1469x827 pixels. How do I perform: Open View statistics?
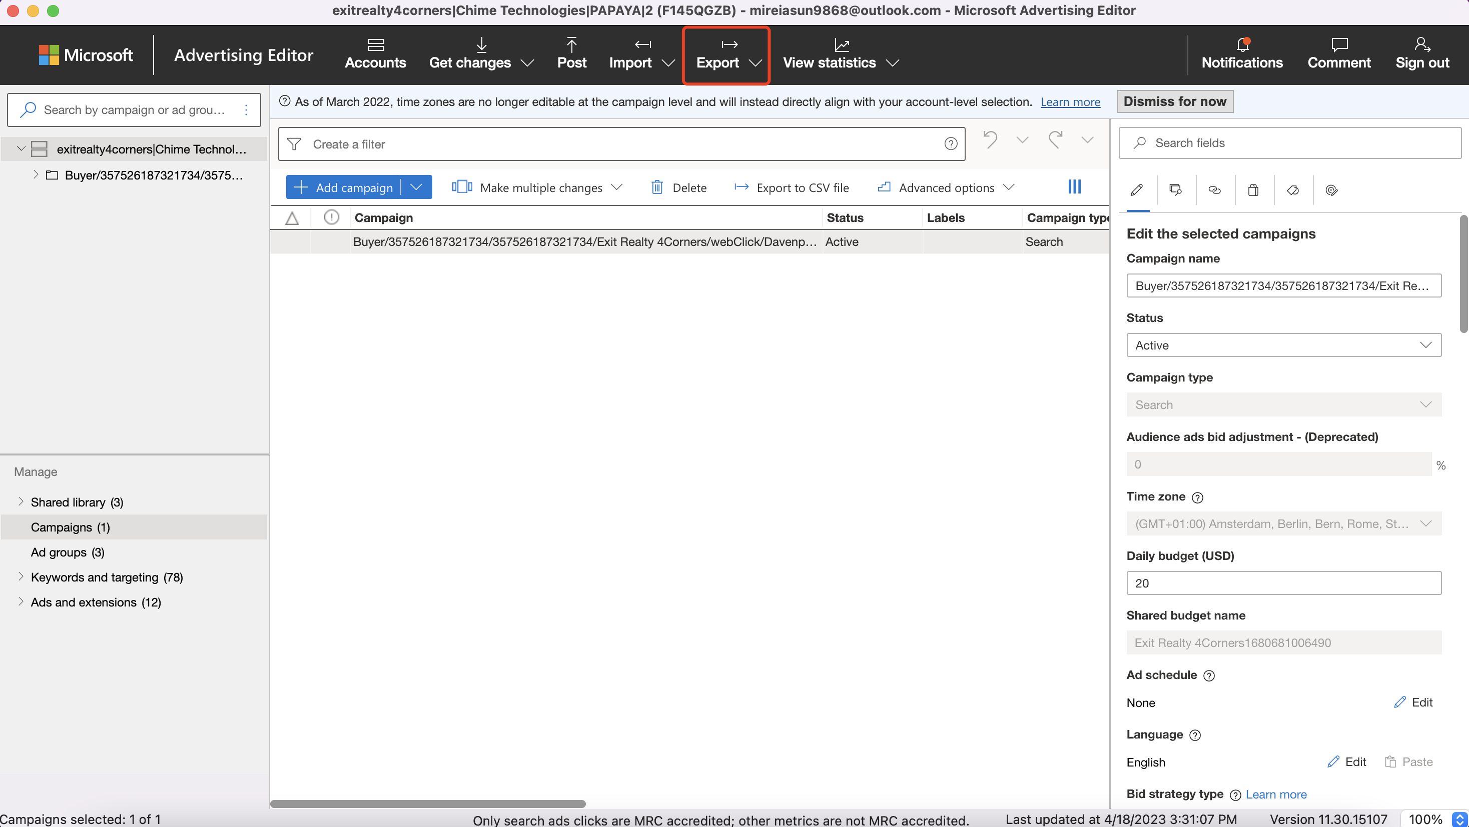[x=829, y=54]
